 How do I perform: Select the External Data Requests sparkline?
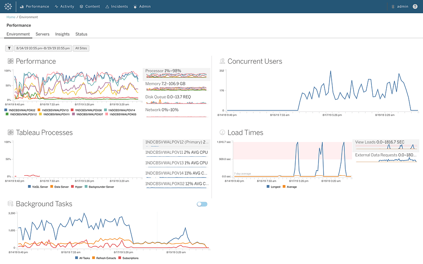pos(386,158)
